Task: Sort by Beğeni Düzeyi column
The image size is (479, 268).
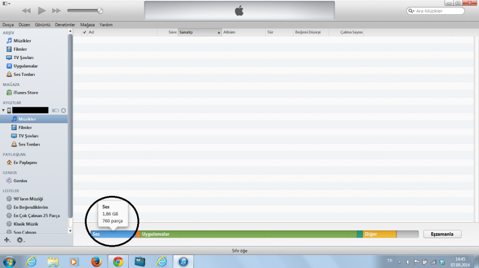Action: (311, 32)
